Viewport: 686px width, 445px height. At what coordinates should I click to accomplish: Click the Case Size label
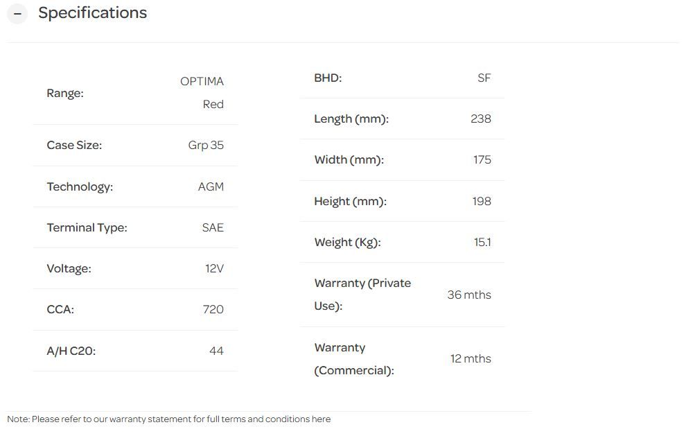click(x=74, y=145)
